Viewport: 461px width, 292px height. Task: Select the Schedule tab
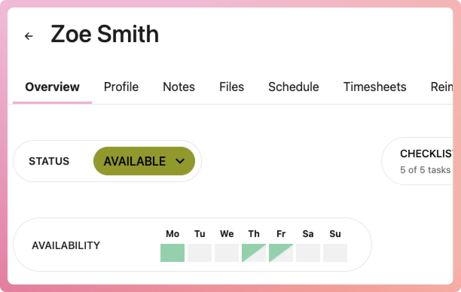click(294, 87)
